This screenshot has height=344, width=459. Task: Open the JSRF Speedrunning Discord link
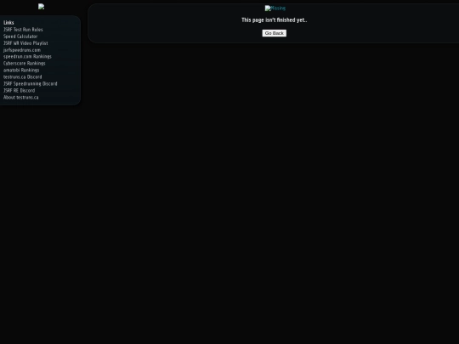coord(31,83)
